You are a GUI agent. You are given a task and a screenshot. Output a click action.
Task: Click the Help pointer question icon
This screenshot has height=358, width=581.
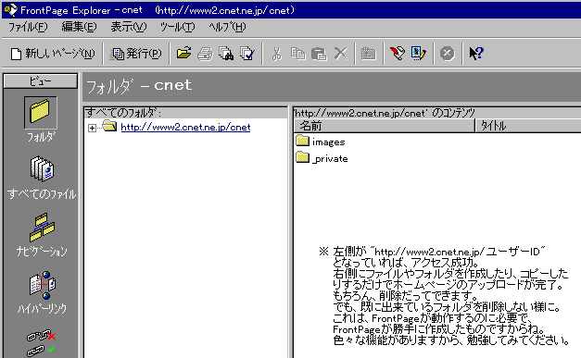[476, 54]
